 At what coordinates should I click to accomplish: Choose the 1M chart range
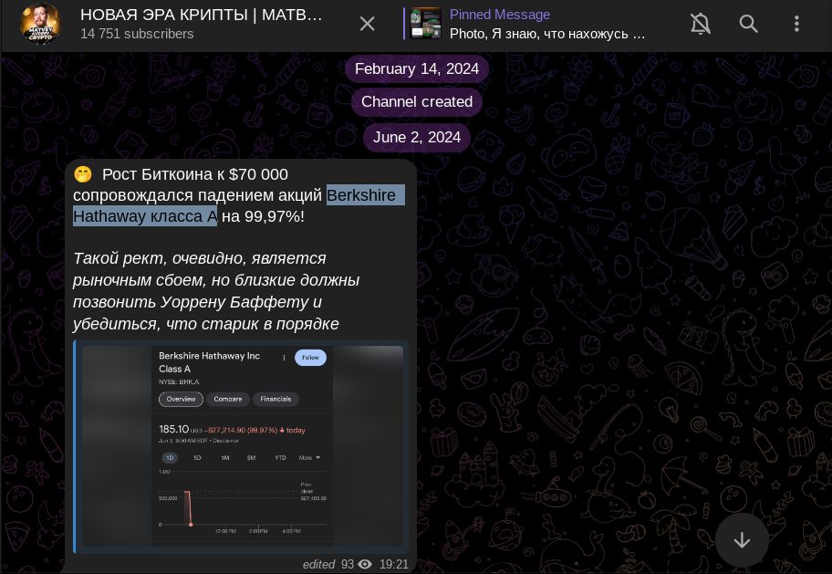(225, 458)
